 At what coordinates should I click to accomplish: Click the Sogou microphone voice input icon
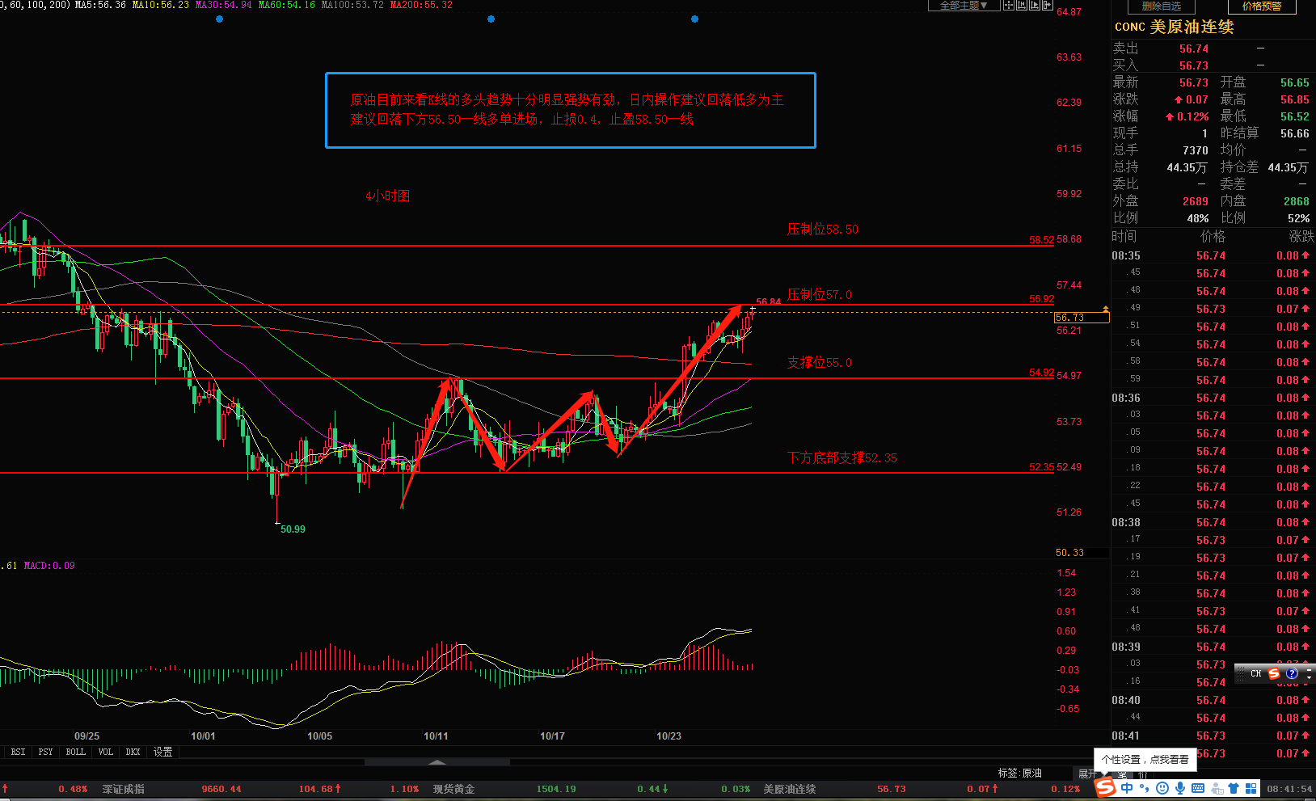[1180, 788]
